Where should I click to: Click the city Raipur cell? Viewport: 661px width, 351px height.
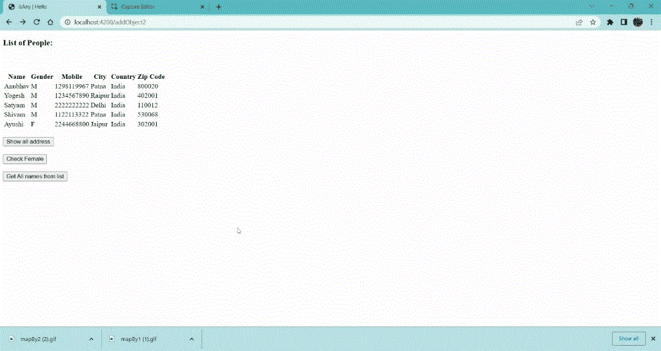coord(100,96)
